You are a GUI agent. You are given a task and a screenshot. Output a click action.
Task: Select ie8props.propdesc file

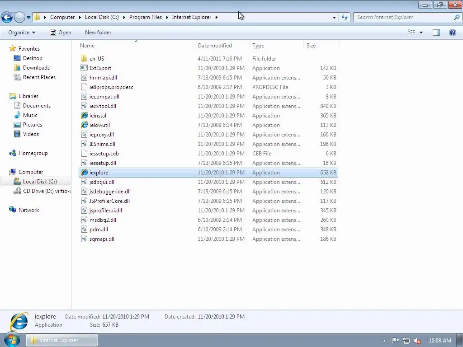click(111, 87)
